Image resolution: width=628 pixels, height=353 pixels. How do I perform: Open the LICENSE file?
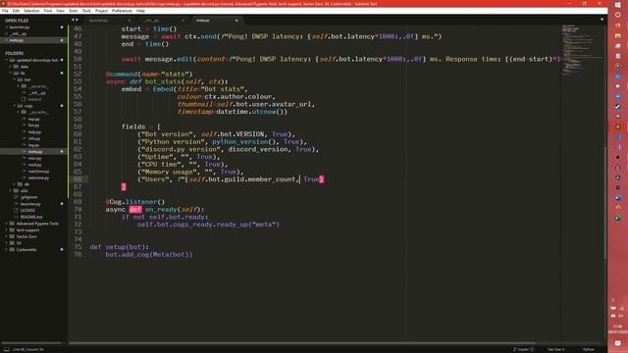coord(27,210)
